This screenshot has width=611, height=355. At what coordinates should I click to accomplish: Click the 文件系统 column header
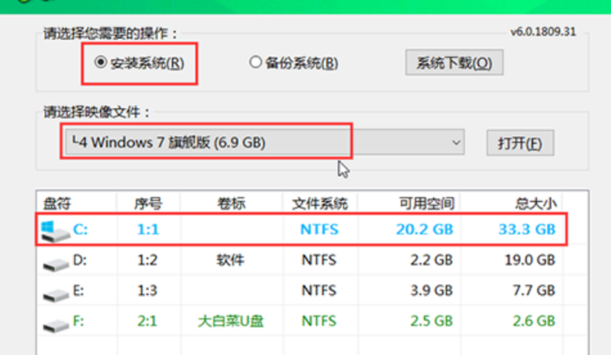pos(320,203)
